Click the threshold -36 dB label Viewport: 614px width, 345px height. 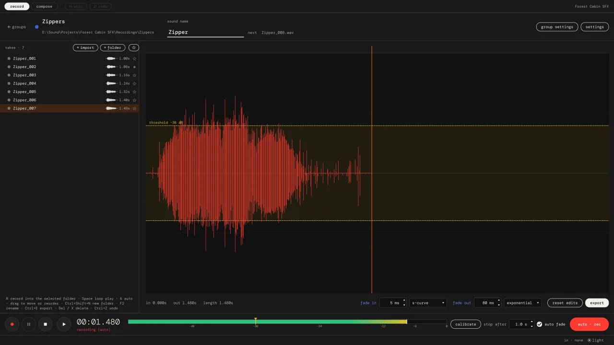tap(166, 123)
